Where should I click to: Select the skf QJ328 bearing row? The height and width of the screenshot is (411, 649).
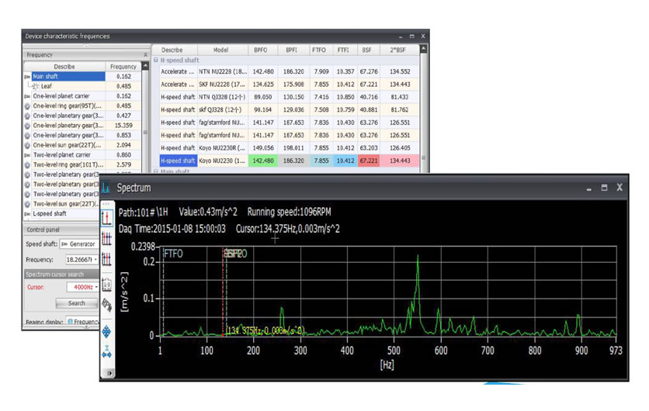[x=289, y=110]
